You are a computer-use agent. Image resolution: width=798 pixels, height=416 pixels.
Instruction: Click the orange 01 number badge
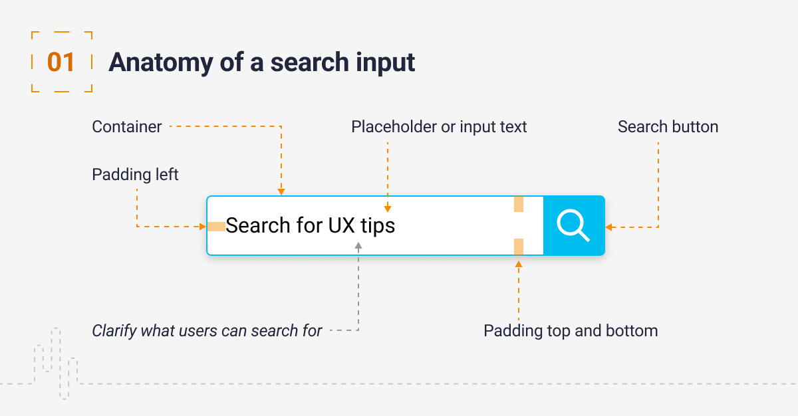click(x=61, y=62)
